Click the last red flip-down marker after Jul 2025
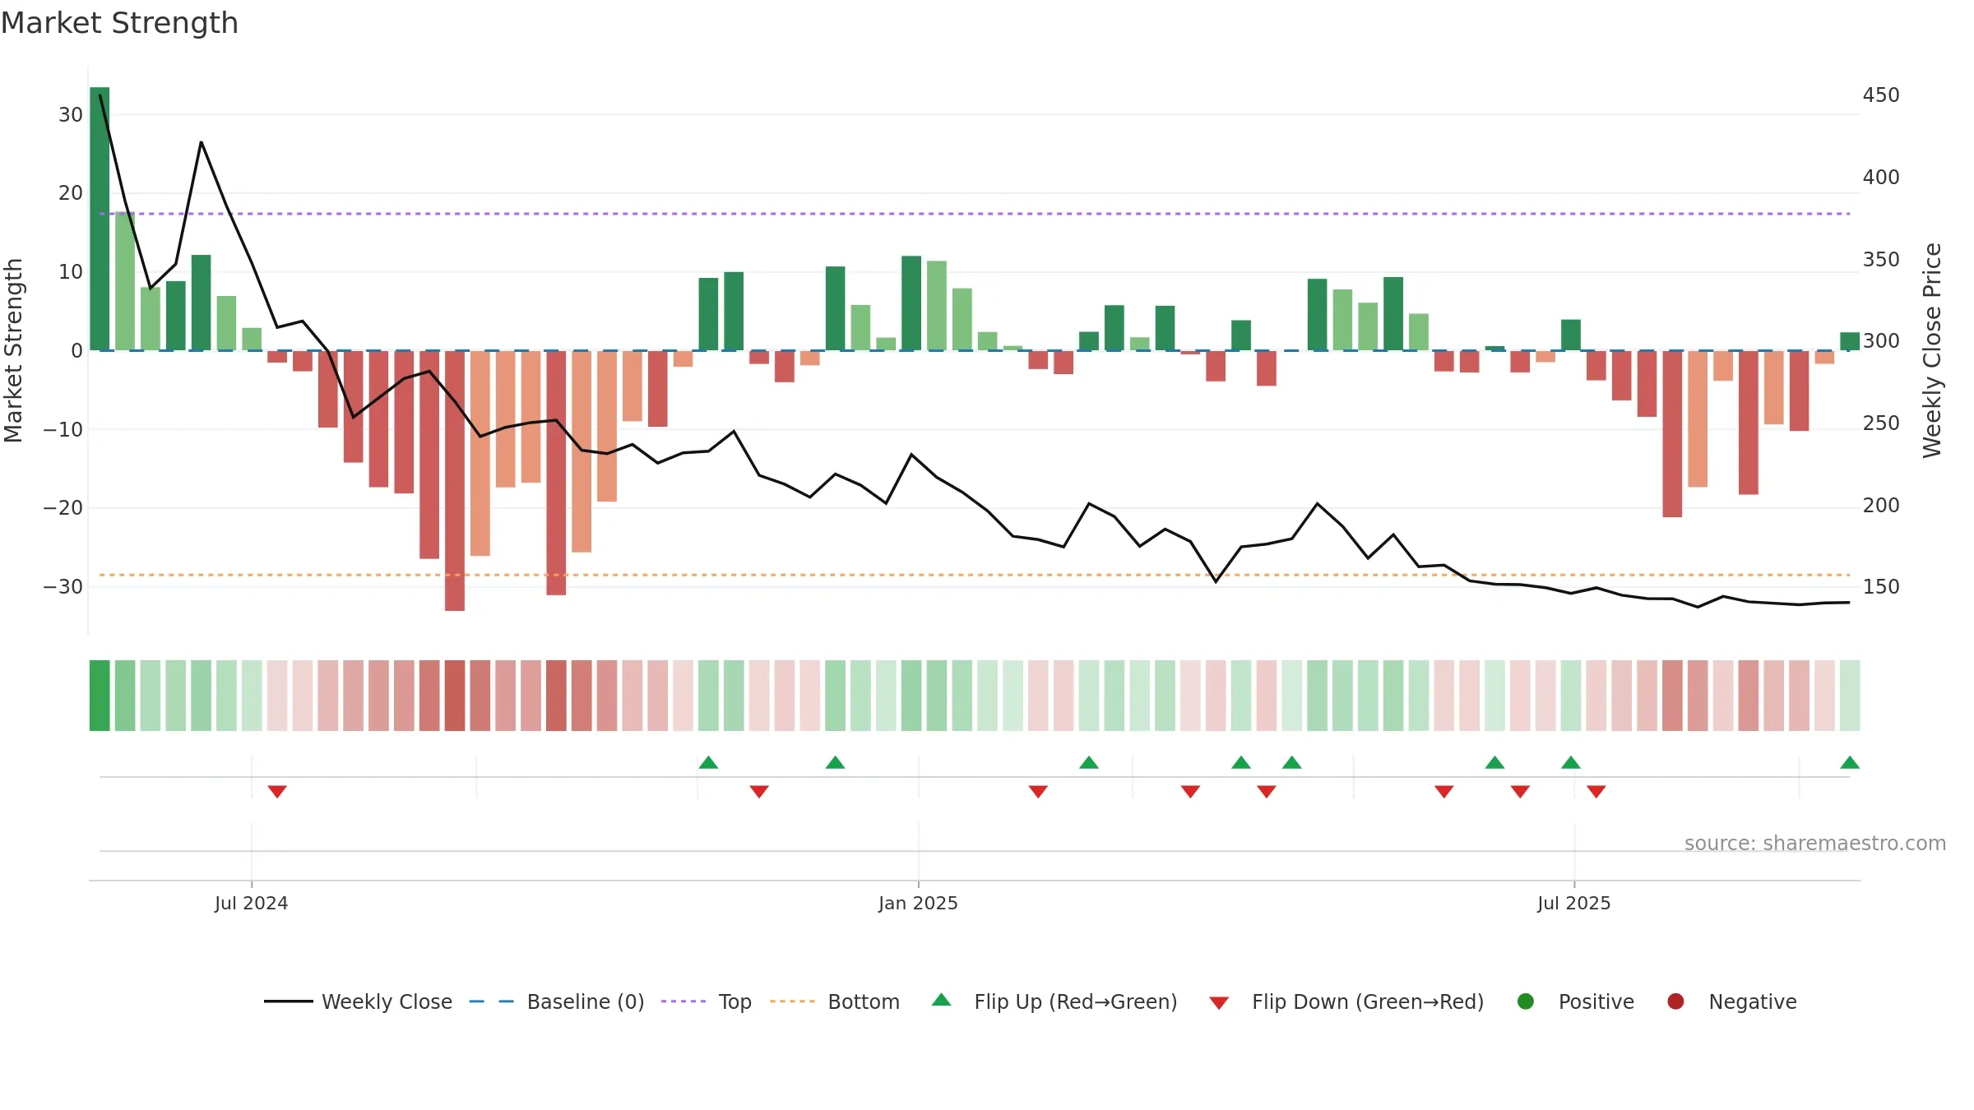Viewport: 1974px width, 1110px height. pyautogui.click(x=1596, y=791)
